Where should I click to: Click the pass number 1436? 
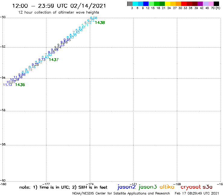[20, 85]
